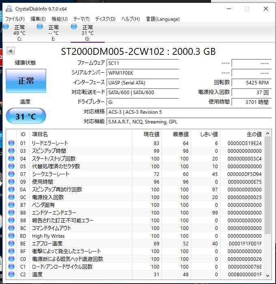The image size is (276, 284).
Task: Click the raw value 000B0000001F
Action: click(x=245, y=275)
